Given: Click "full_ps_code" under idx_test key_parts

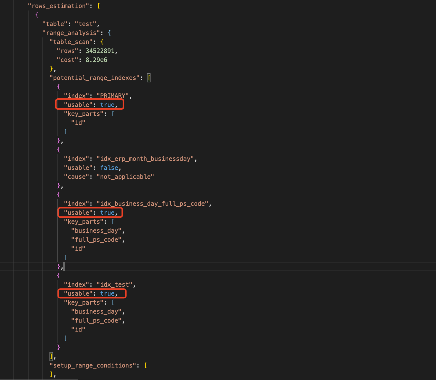Looking at the screenshot, I should coord(96,321).
